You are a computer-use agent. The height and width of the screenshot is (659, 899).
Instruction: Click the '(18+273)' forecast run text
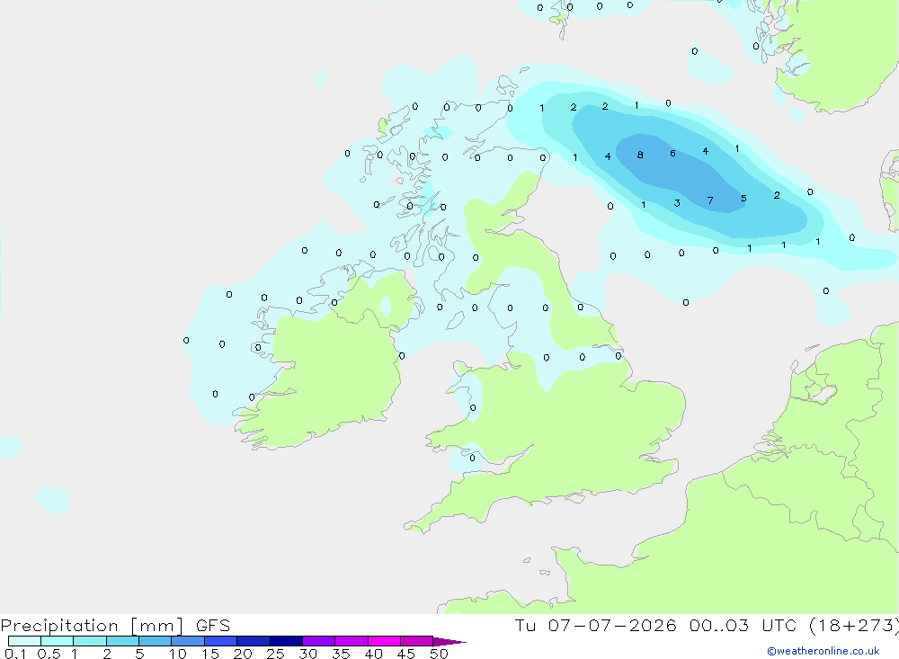[854, 626]
